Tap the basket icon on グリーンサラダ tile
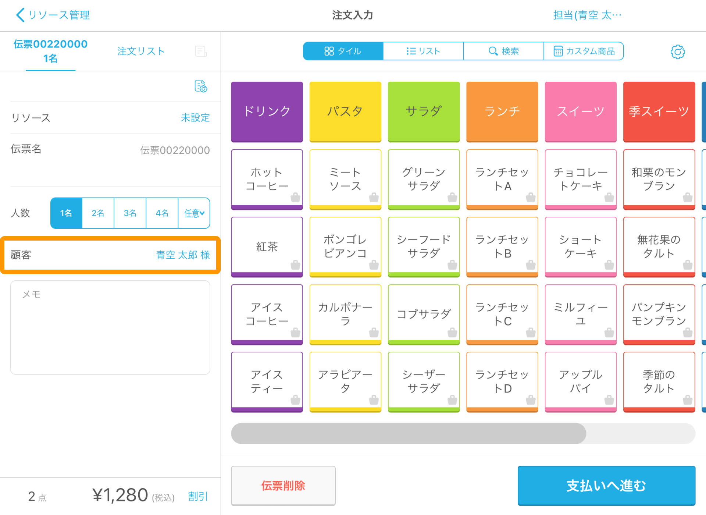This screenshot has width=706, height=515. pos(452,198)
